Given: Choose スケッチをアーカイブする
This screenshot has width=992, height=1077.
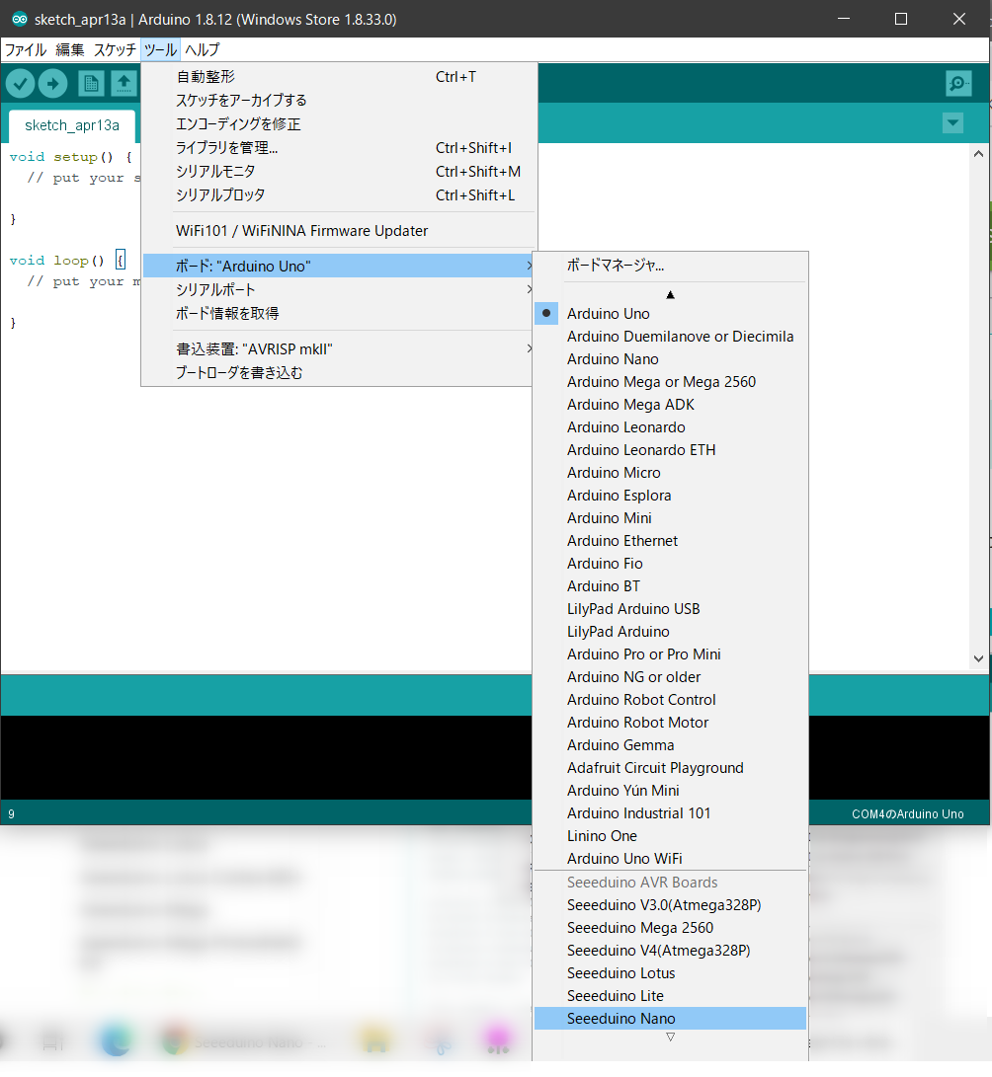Looking at the screenshot, I should (x=339, y=101).
